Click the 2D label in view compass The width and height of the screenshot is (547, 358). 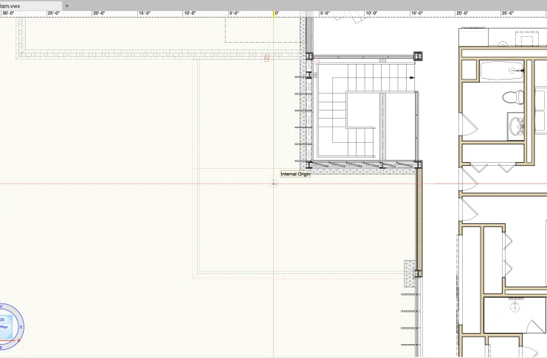point(3,320)
